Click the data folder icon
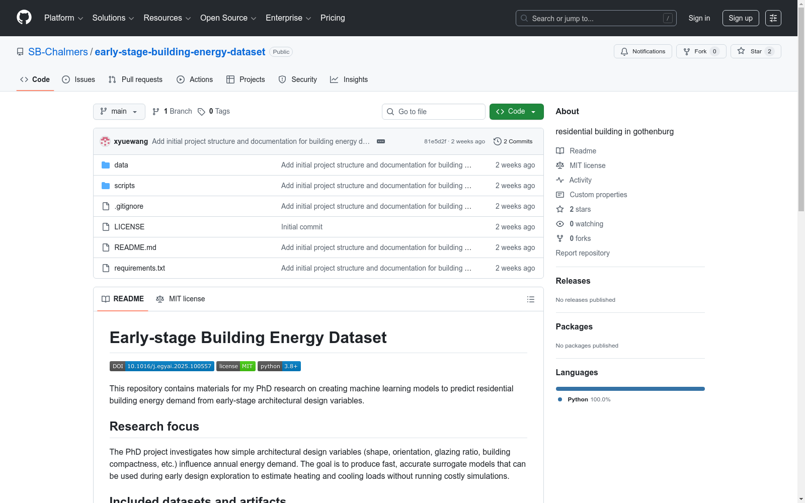 coord(106,165)
